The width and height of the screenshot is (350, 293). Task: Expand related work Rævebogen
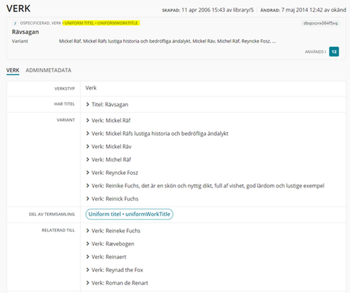(87, 244)
